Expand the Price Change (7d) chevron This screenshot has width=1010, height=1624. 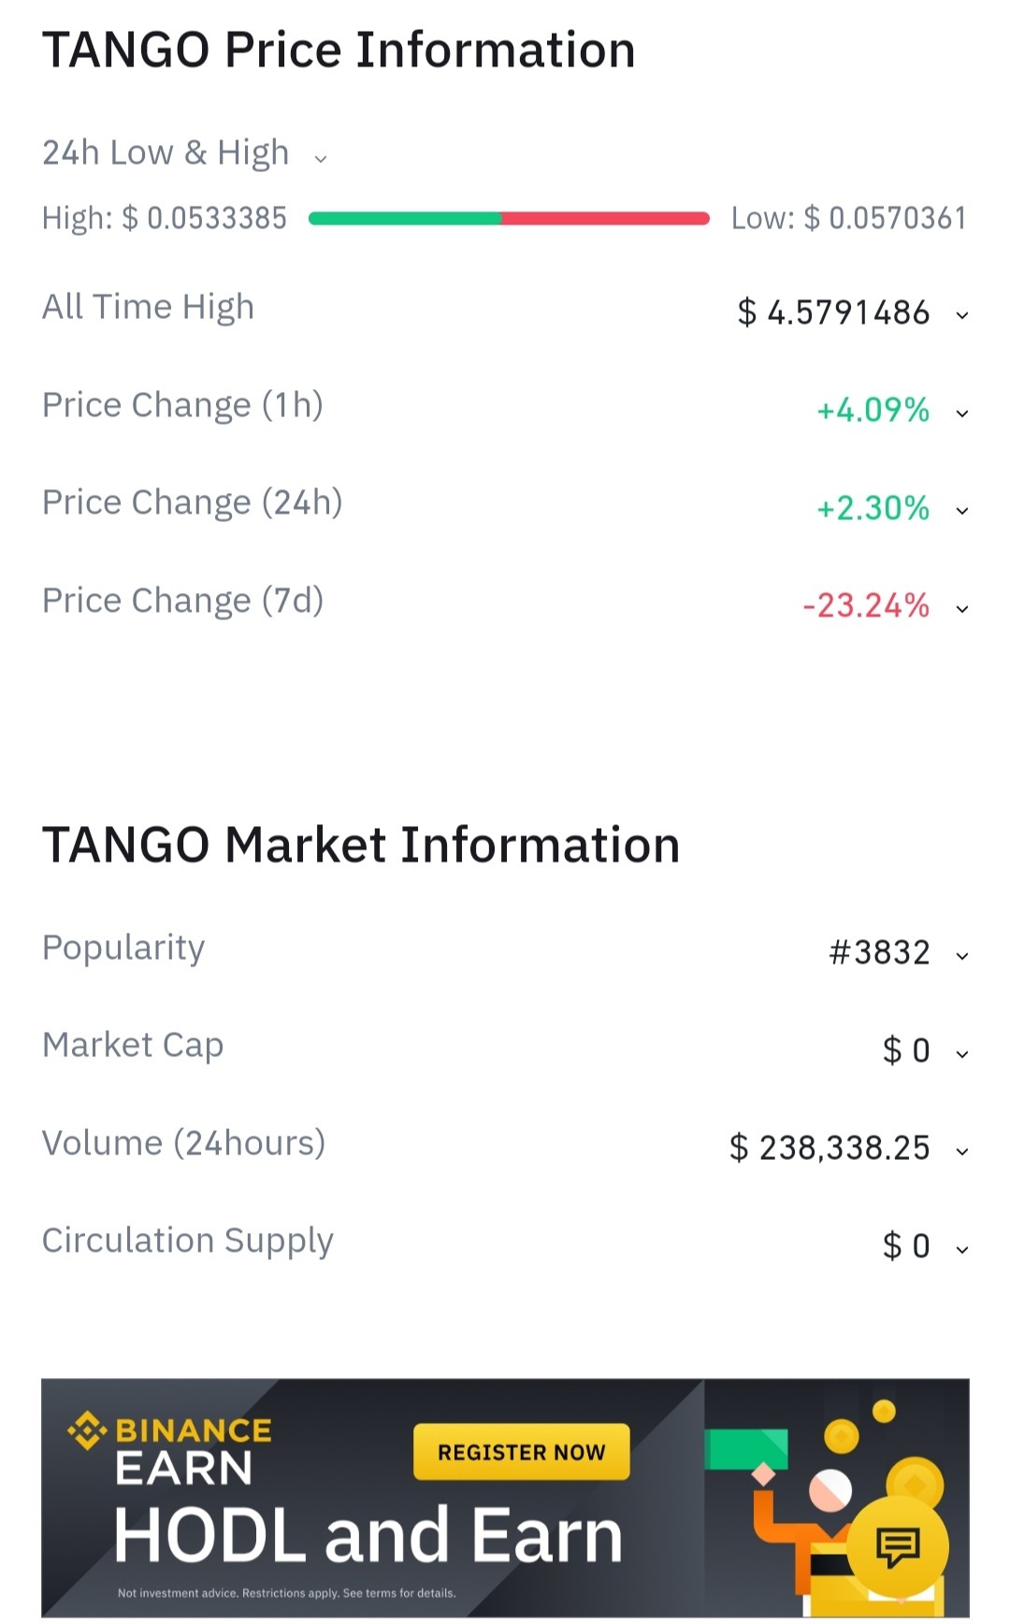(x=961, y=608)
